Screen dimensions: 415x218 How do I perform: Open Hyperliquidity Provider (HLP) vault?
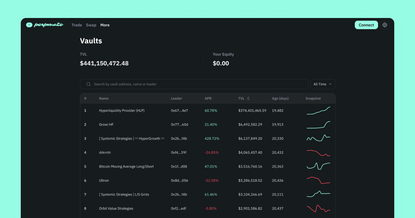122,110
